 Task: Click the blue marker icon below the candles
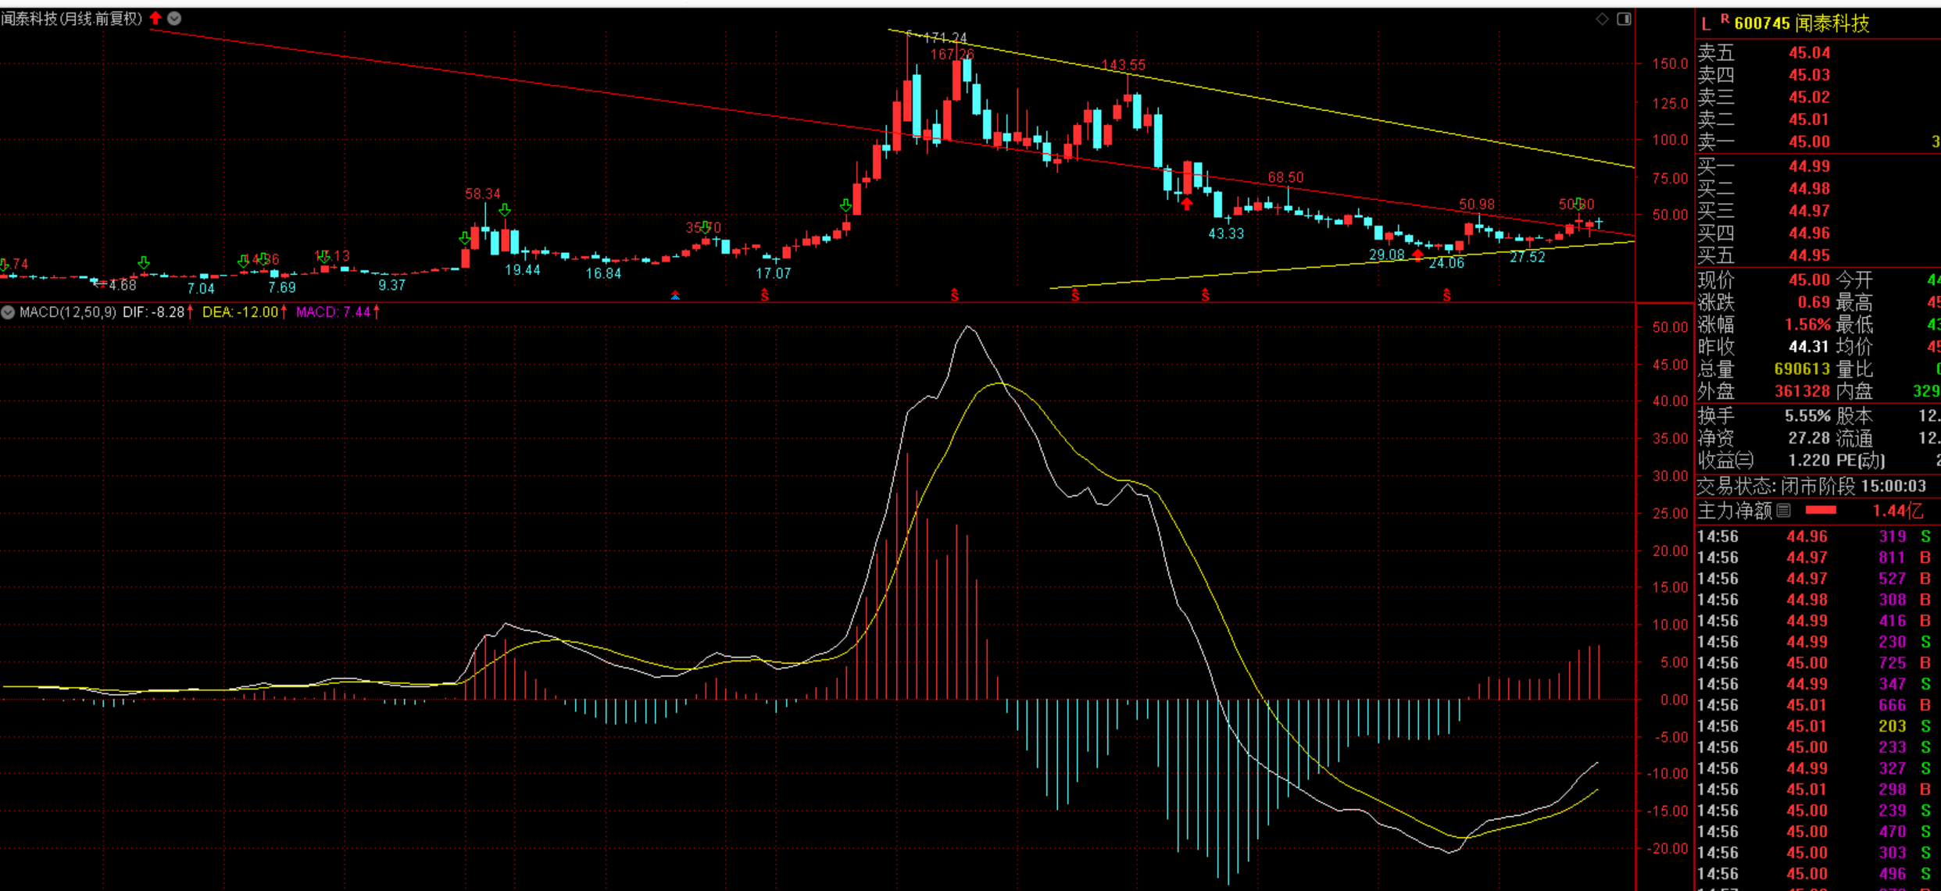point(675,295)
